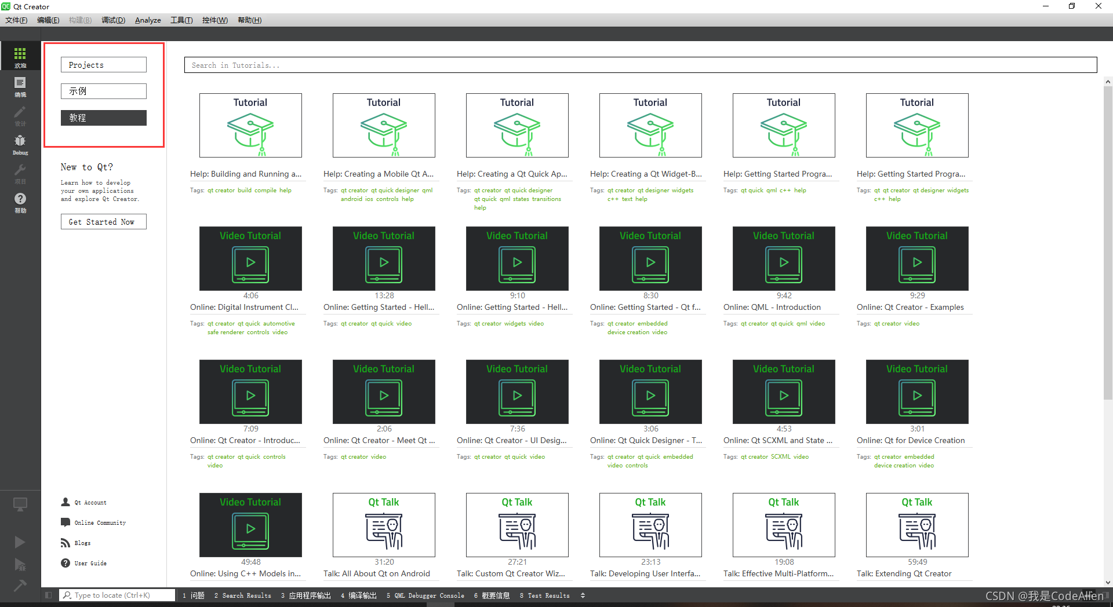Screen dimensions: 1113x607
Task: Open the 8 Test Results pane
Action: coord(545,595)
